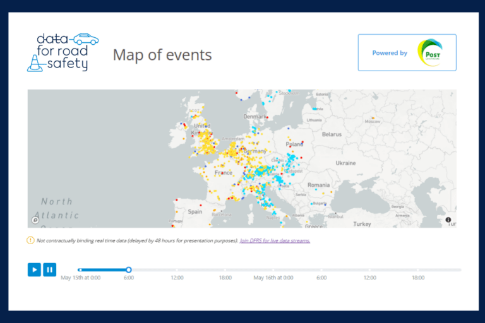Image resolution: width=485 pixels, height=323 pixels.
Task: Click the Turkey label on the map
Action: click(362, 224)
